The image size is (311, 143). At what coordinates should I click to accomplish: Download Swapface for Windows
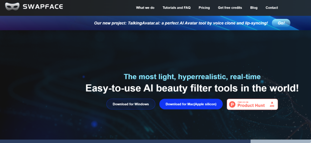[x=131, y=104]
